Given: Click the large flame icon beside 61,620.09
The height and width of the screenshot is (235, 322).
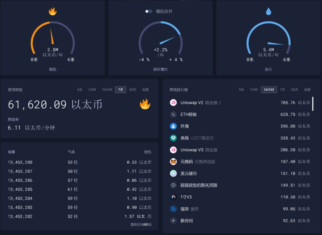Looking at the screenshot, I should pyautogui.click(x=145, y=104).
